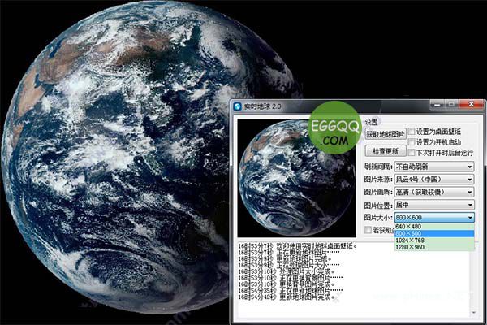This screenshot has height=325, width=487.
Task: Maximize the 实时地球 2.0 window
Action: pyautogui.click(x=451, y=105)
